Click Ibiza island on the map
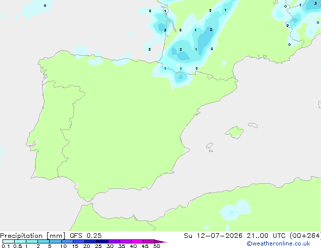The image size is (321, 248). (210, 146)
